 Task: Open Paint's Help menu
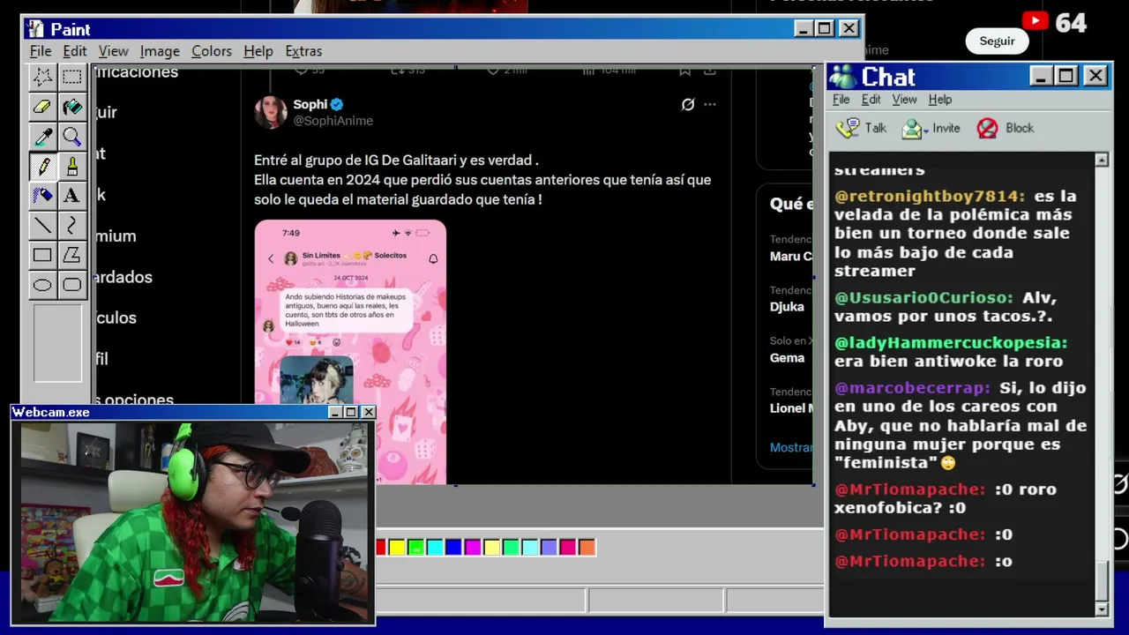click(258, 51)
